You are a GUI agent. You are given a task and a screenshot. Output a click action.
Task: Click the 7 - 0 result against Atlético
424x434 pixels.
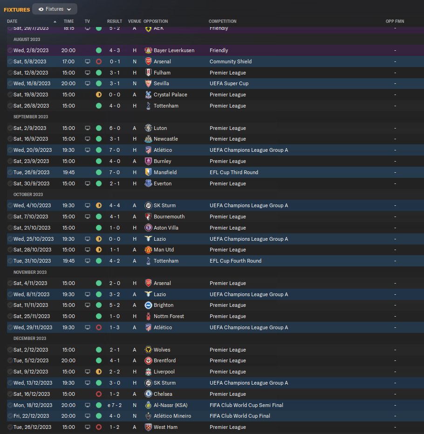114,150
